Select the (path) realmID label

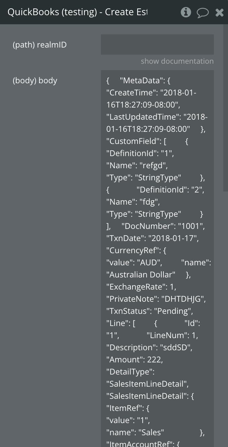(40, 45)
